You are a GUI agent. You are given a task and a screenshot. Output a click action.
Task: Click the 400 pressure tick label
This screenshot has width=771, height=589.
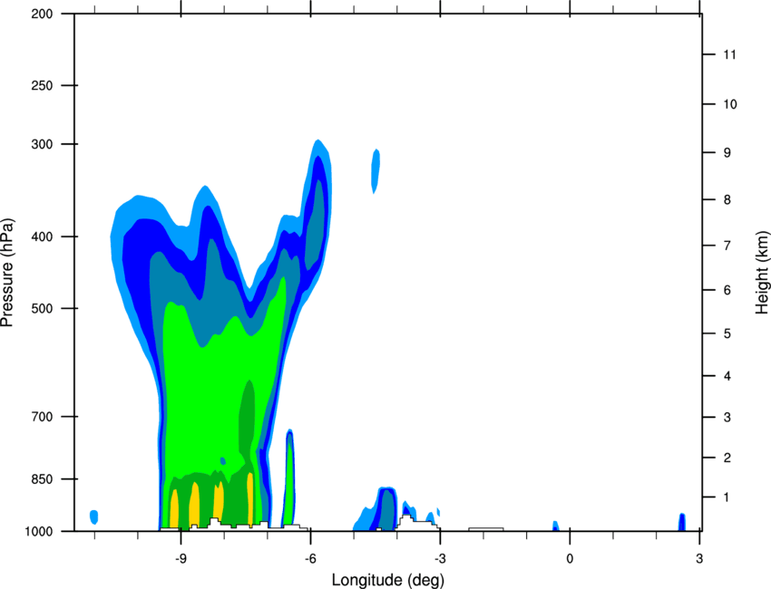click(x=43, y=237)
